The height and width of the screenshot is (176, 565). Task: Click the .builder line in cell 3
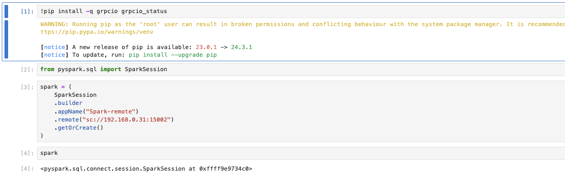[x=69, y=103]
